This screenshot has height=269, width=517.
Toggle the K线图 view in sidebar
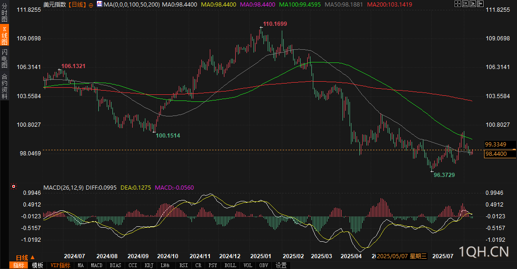tap(4, 36)
